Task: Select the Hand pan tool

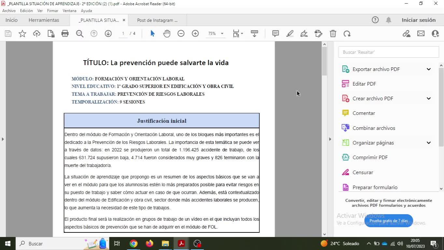Action: click(x=167, y=34)
